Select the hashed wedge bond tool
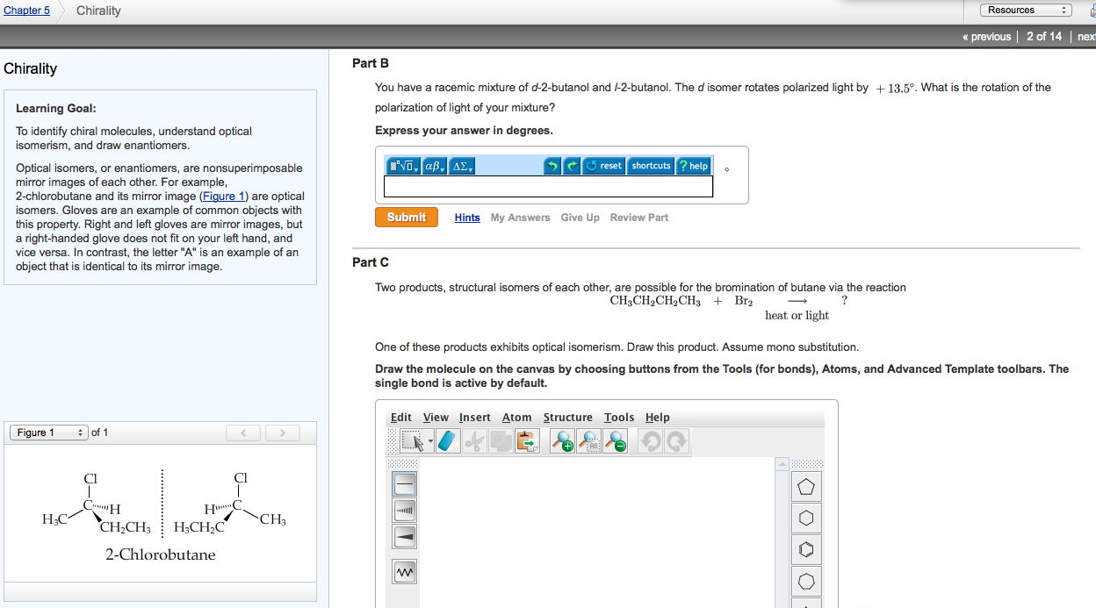This screenshot has height=608, width=1096. point(403,510)
